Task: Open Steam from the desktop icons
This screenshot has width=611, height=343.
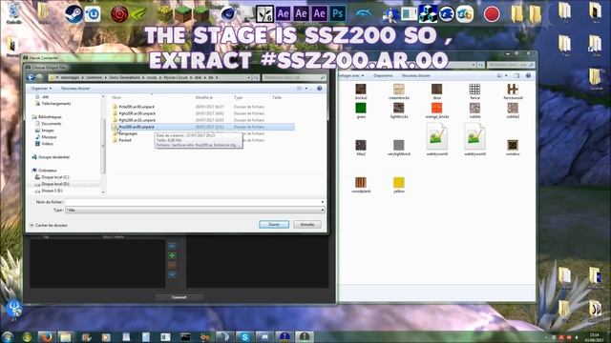Action: point(74,14)
